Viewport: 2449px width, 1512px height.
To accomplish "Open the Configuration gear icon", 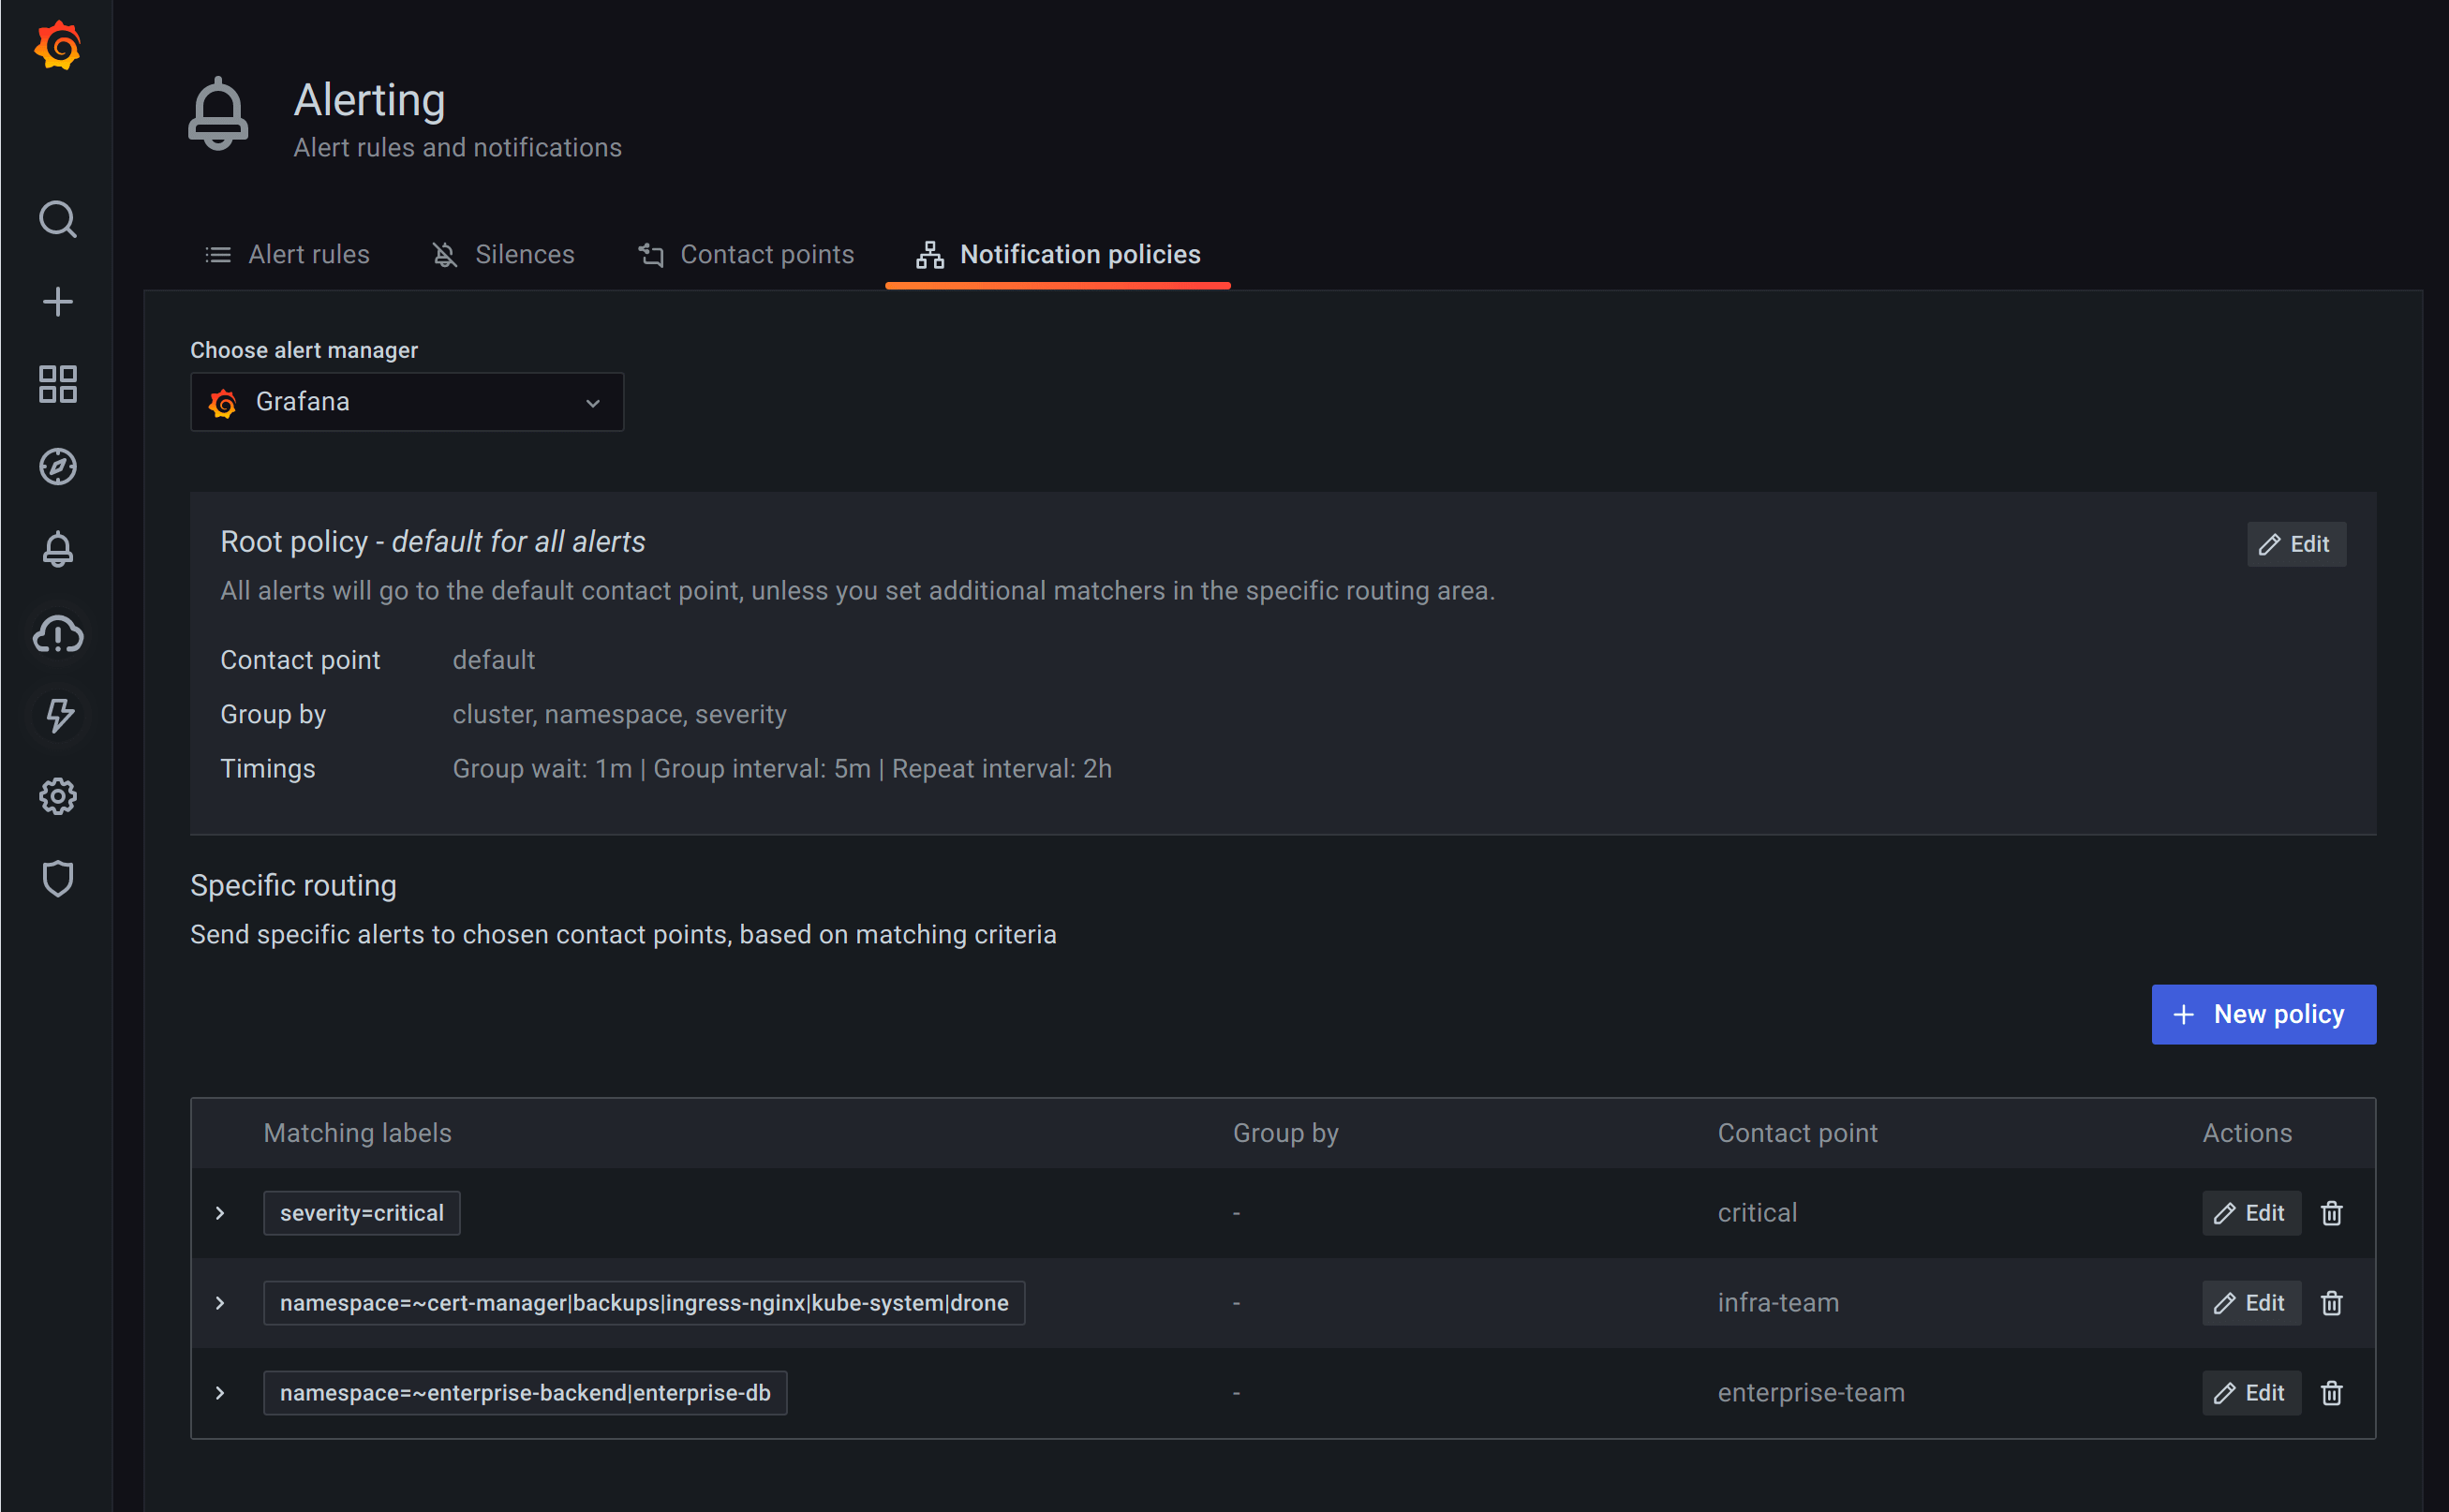I will point(57,796).
